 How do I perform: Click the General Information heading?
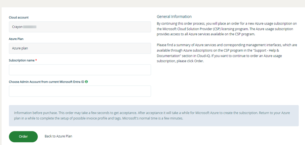(174, 16)
